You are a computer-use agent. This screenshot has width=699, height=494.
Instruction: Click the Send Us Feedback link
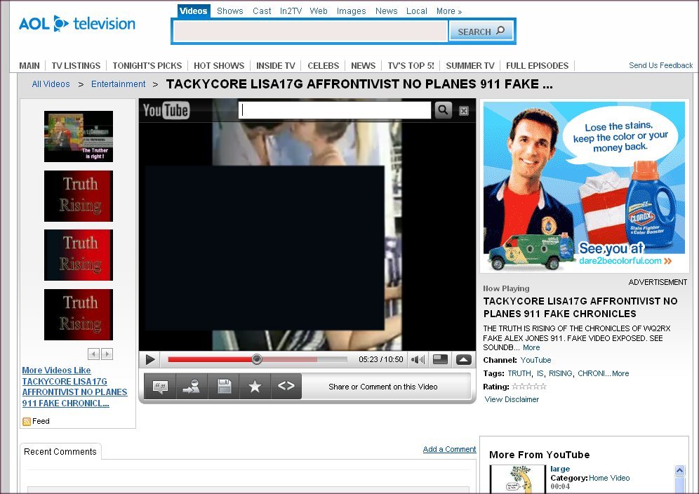[x=660, y=65]
